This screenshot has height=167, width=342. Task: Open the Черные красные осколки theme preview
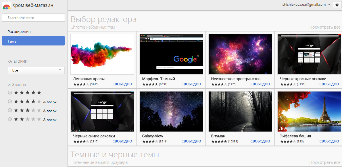pyautogui.click(x=309, y=54)
